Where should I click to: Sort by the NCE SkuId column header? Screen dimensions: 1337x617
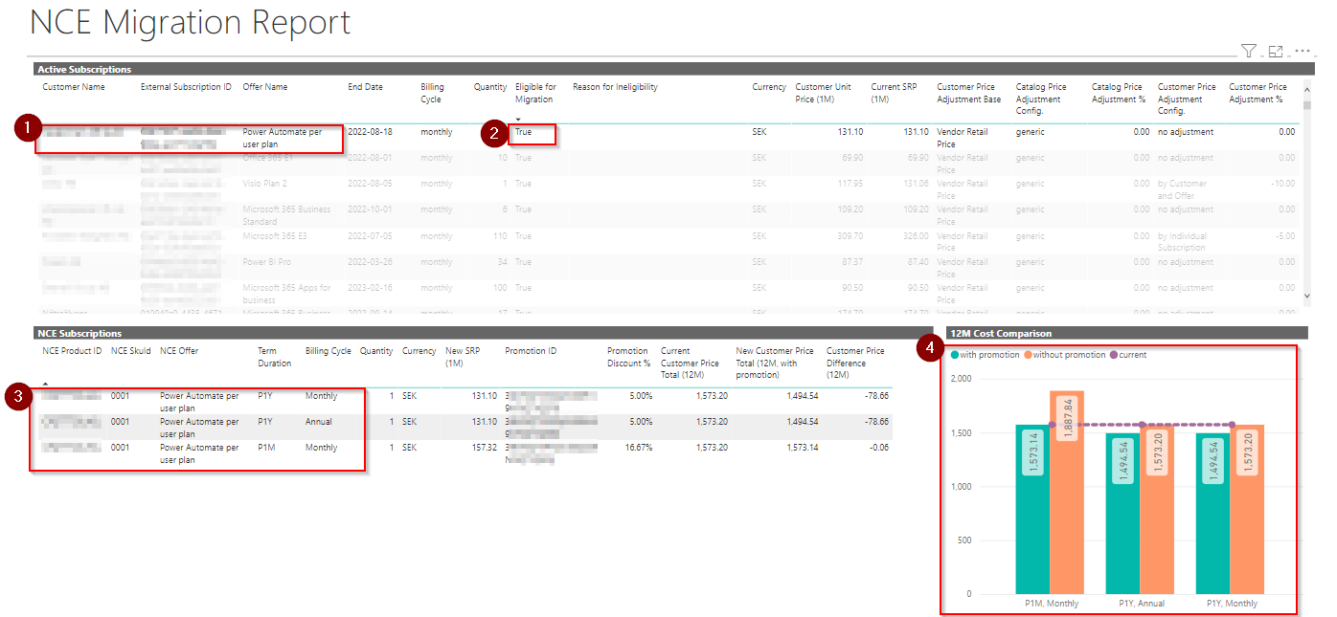(x=131, y=351)
